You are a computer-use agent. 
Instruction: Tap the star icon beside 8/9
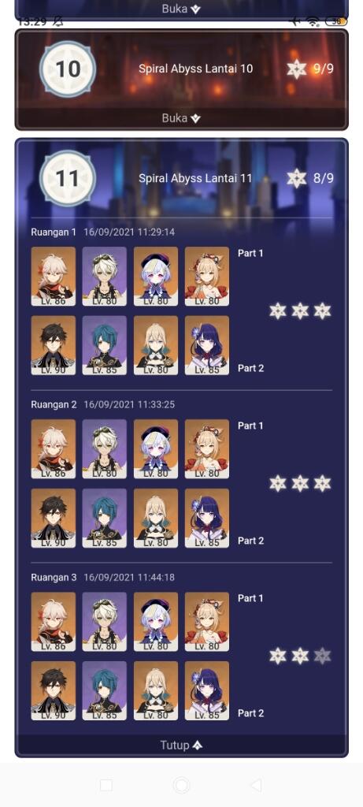coord(297,179)
